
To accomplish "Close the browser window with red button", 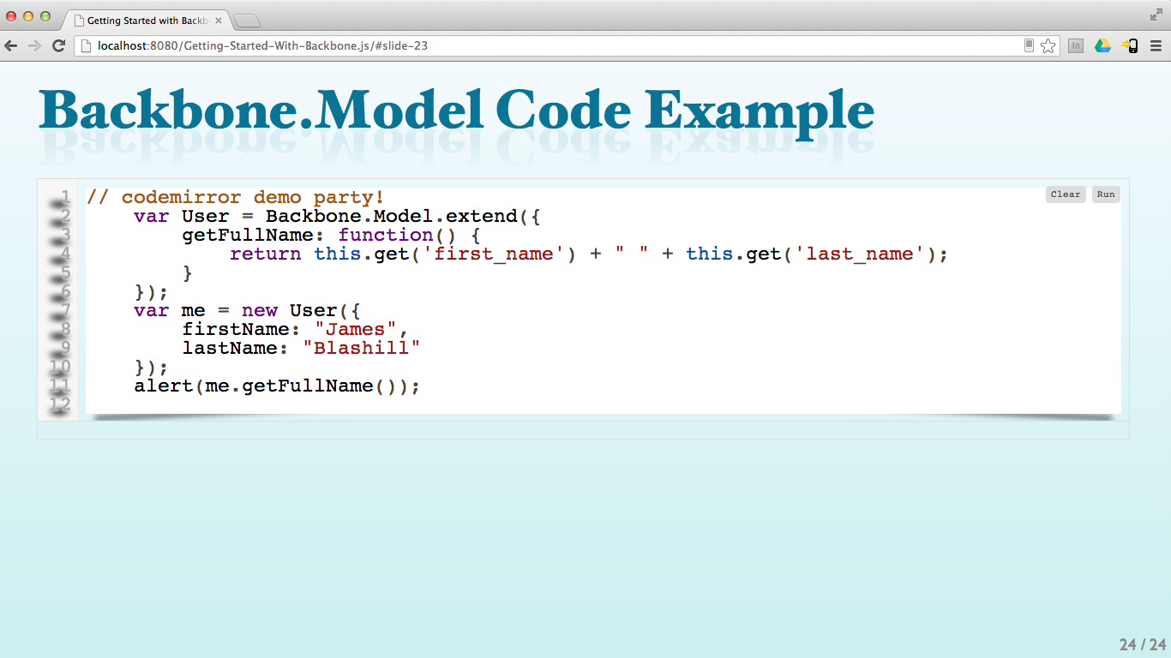I will point(12,16).
